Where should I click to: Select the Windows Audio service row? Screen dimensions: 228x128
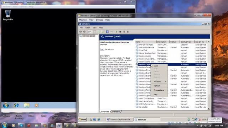[171, 56]
